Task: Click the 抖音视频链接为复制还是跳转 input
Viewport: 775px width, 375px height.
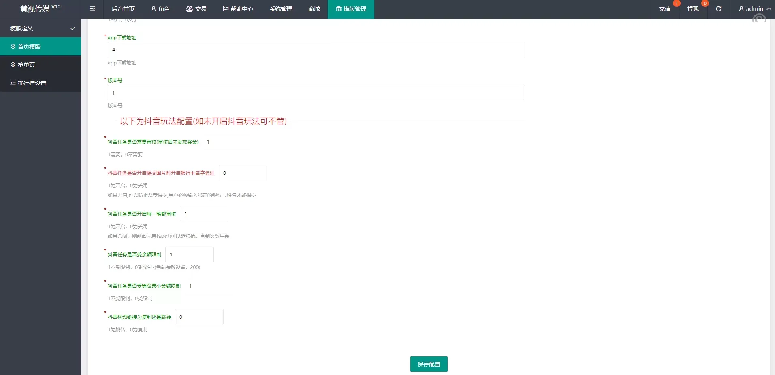Action: click(x=199, y=317)
